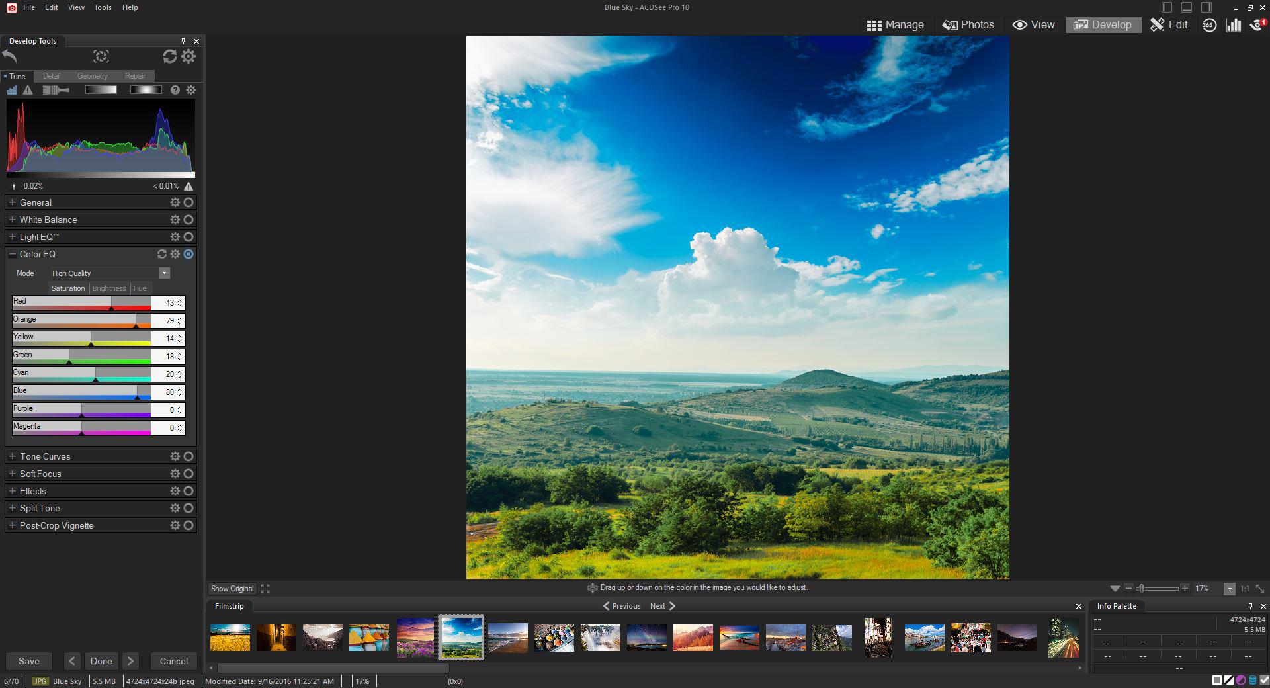The height and width of the screenshot is (688, 1270).
Task: Toggle the Soft Focus enable circle
Action: pos(189,474)
